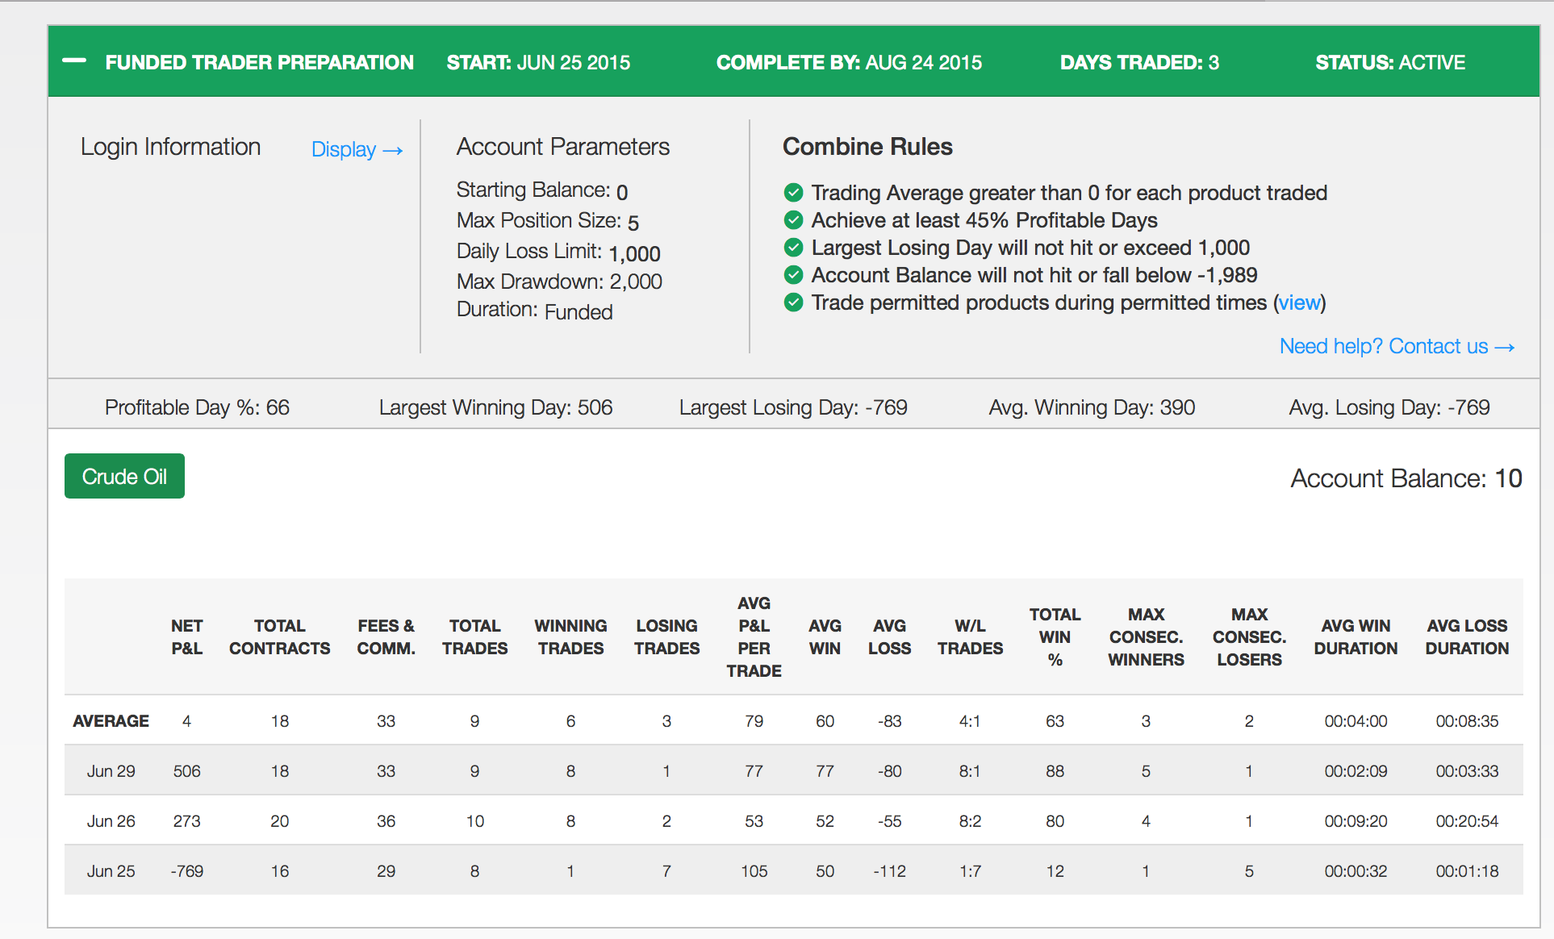Viewport: 1554px width, 939px height.
Task: Click Jun 29 net P&L value 506
Action: point(186,771)
